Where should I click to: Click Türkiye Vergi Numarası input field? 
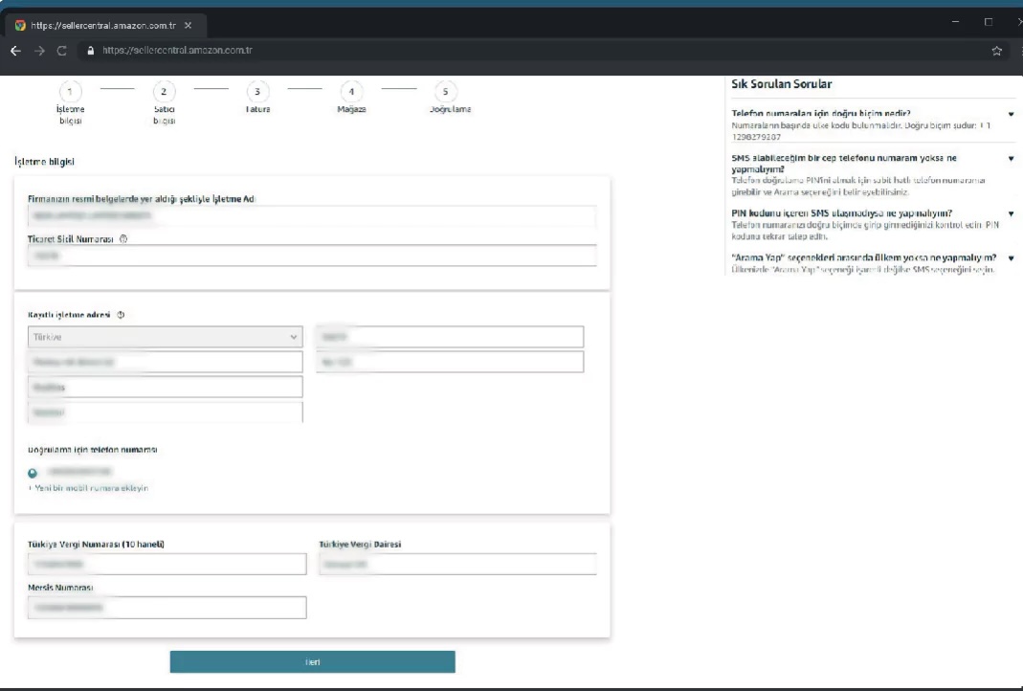(x=167, y=564)
